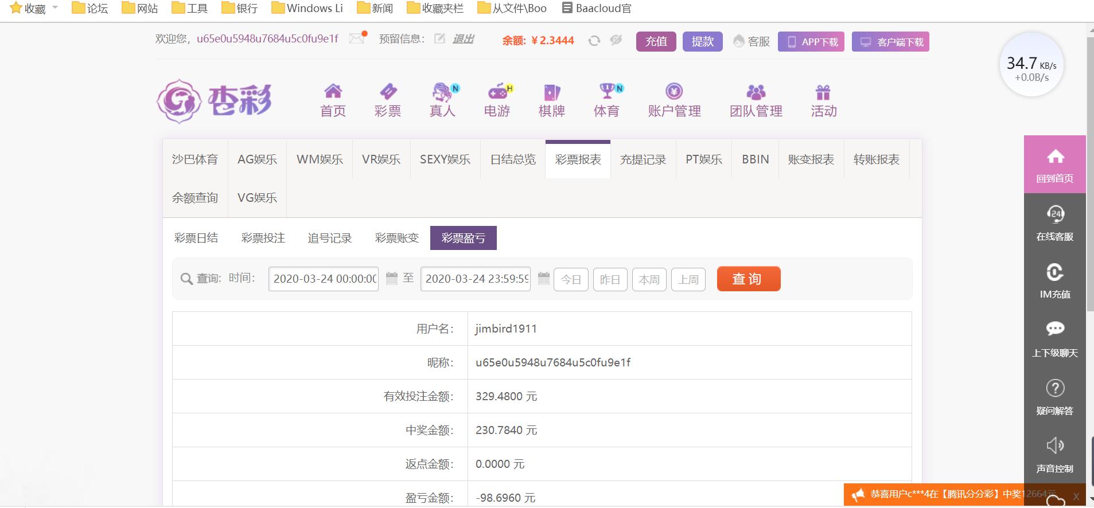The image size is (1094, 508).
Task: Toggle 声音控制 sound control
Action: coord(1054,455)
